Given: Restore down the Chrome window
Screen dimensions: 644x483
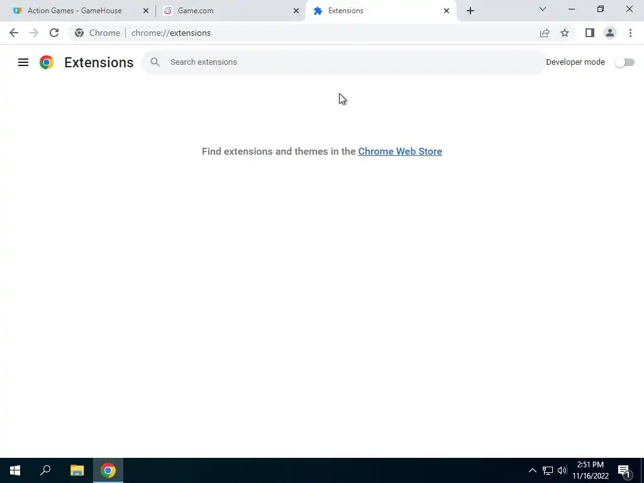Looking at the screenshot, I should coord(601,9).
